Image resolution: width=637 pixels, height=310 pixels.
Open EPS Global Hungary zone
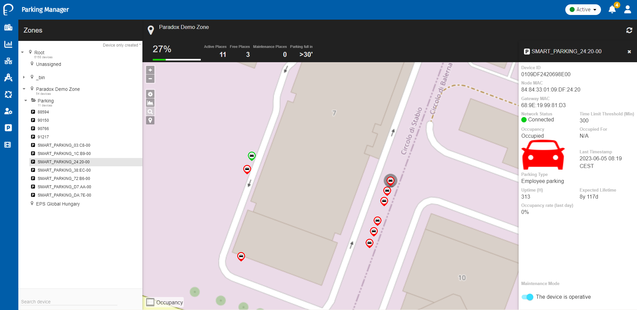click(x=58, y=204)
